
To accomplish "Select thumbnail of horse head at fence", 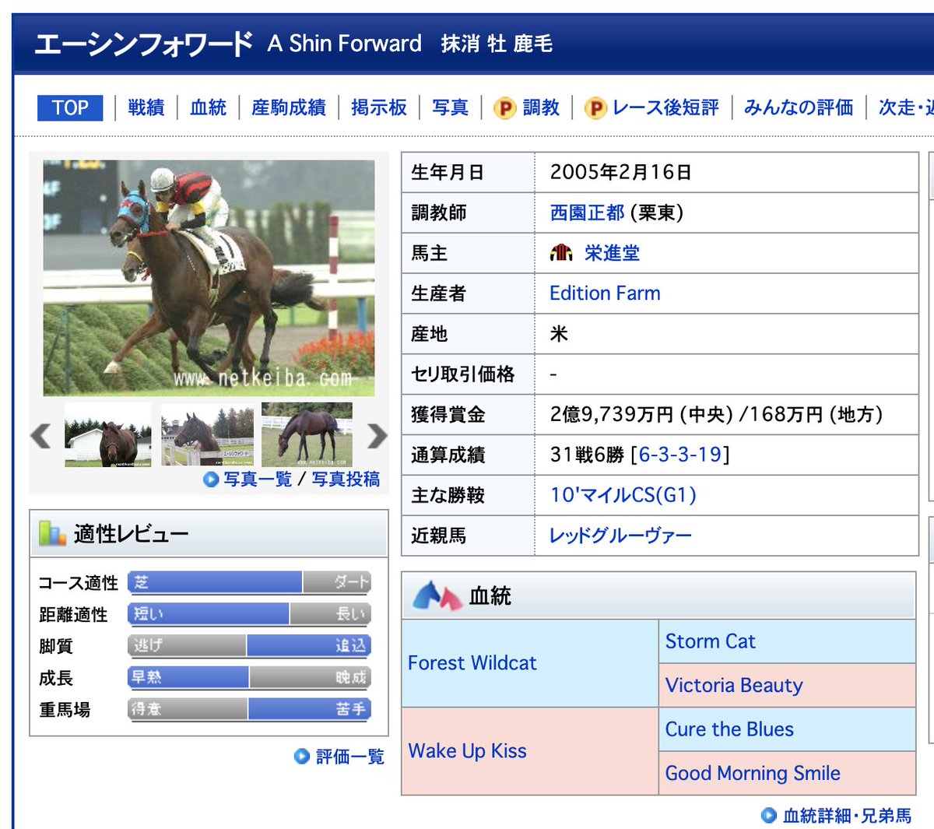I will point(207,435).
